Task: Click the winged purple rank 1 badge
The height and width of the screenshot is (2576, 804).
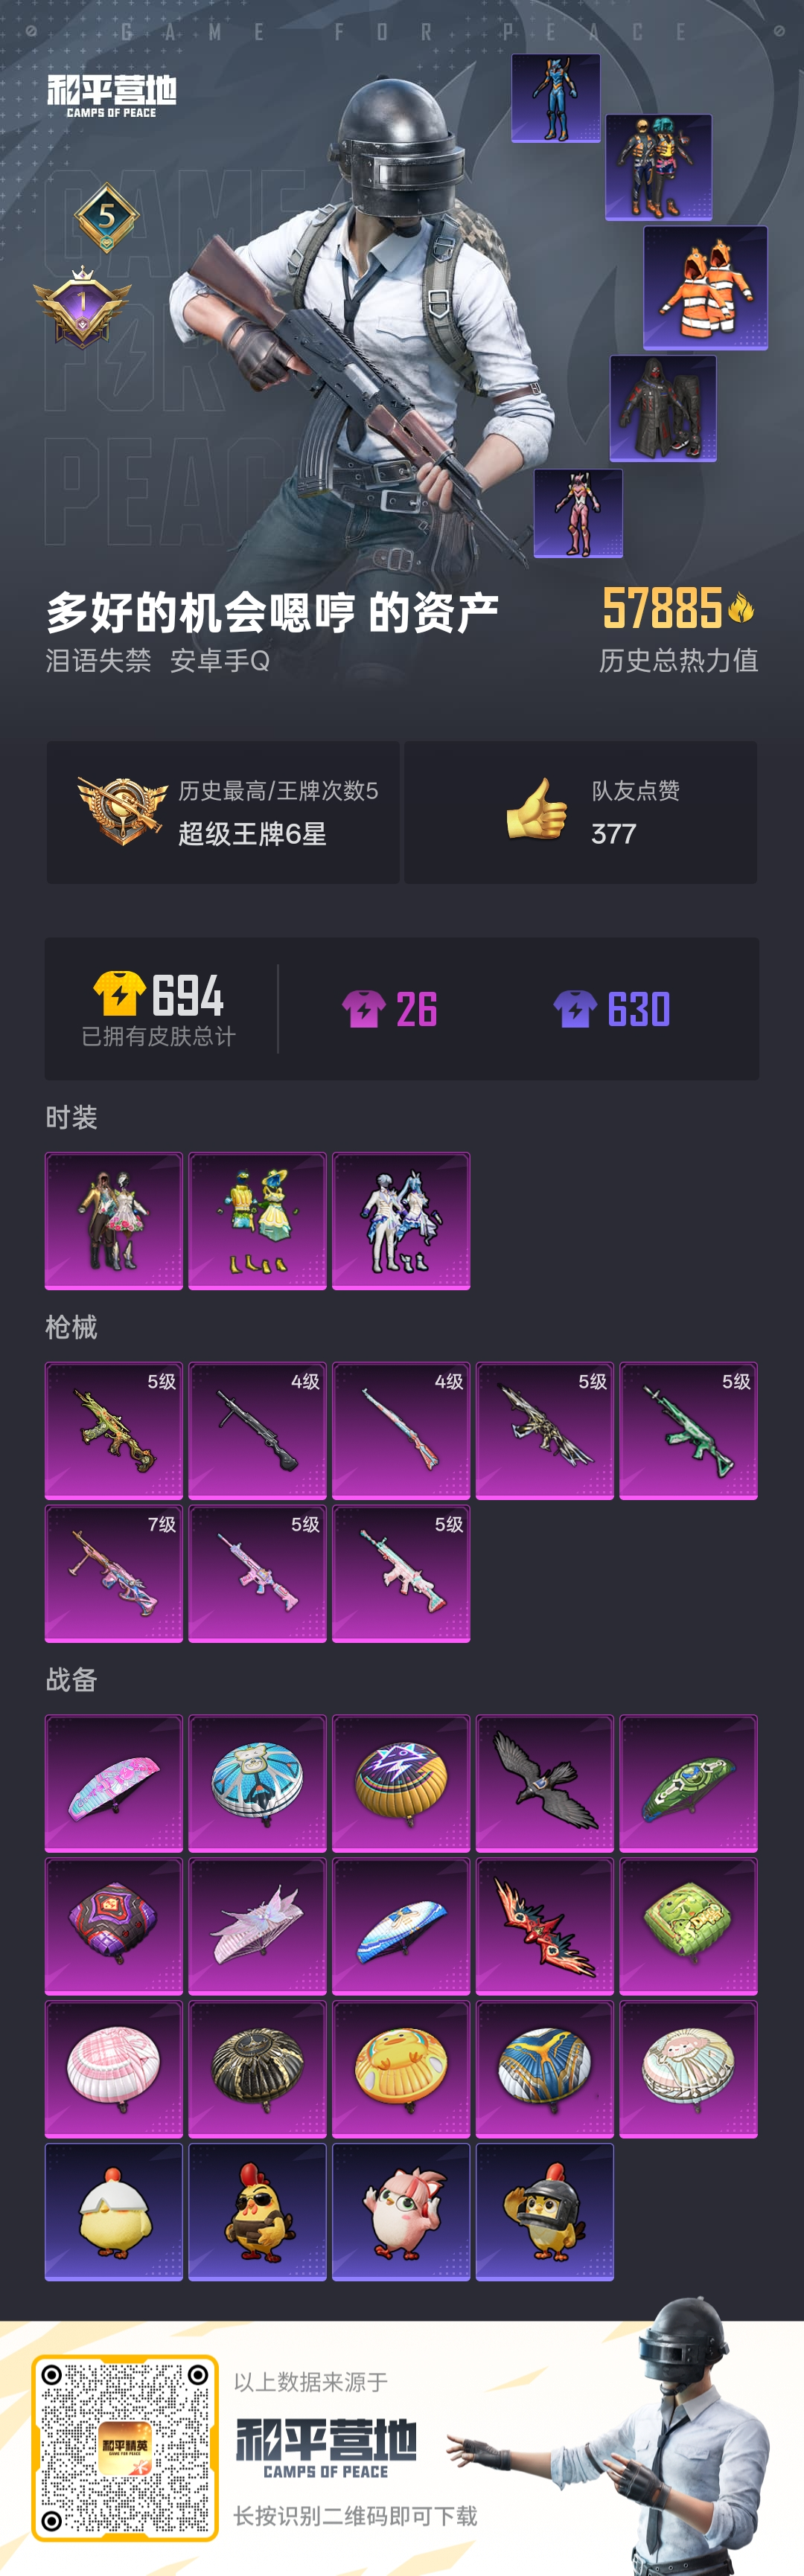Action: point(82,306)
